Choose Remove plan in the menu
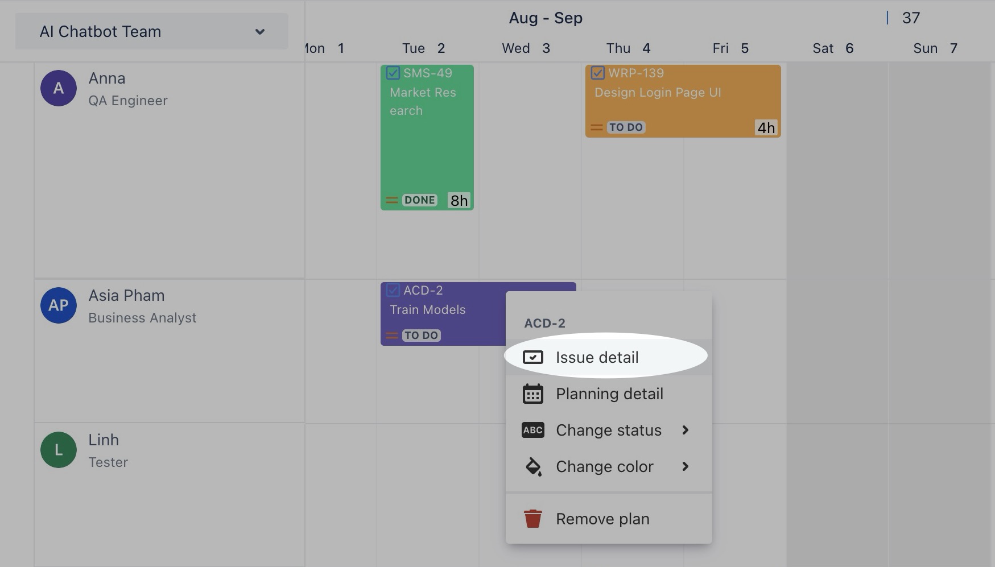995x567 pixels. click(x=602, y=519)
